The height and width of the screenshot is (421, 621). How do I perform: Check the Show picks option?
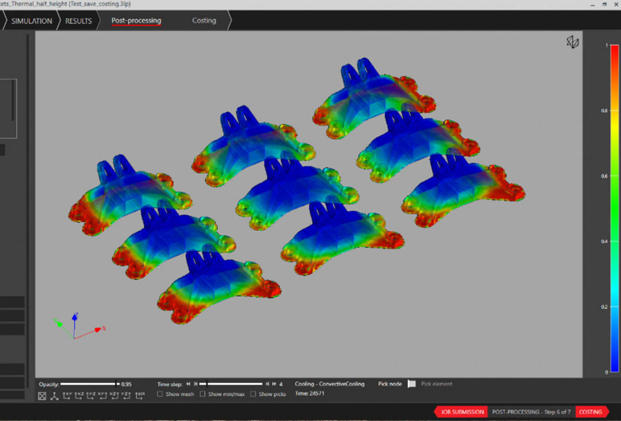[x=253, y=394]
